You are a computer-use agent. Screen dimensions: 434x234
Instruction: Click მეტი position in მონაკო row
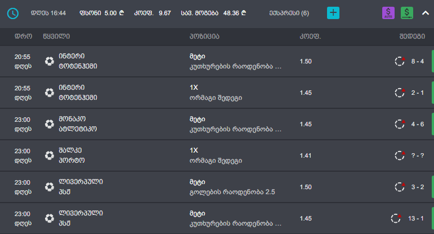point(198,119)
